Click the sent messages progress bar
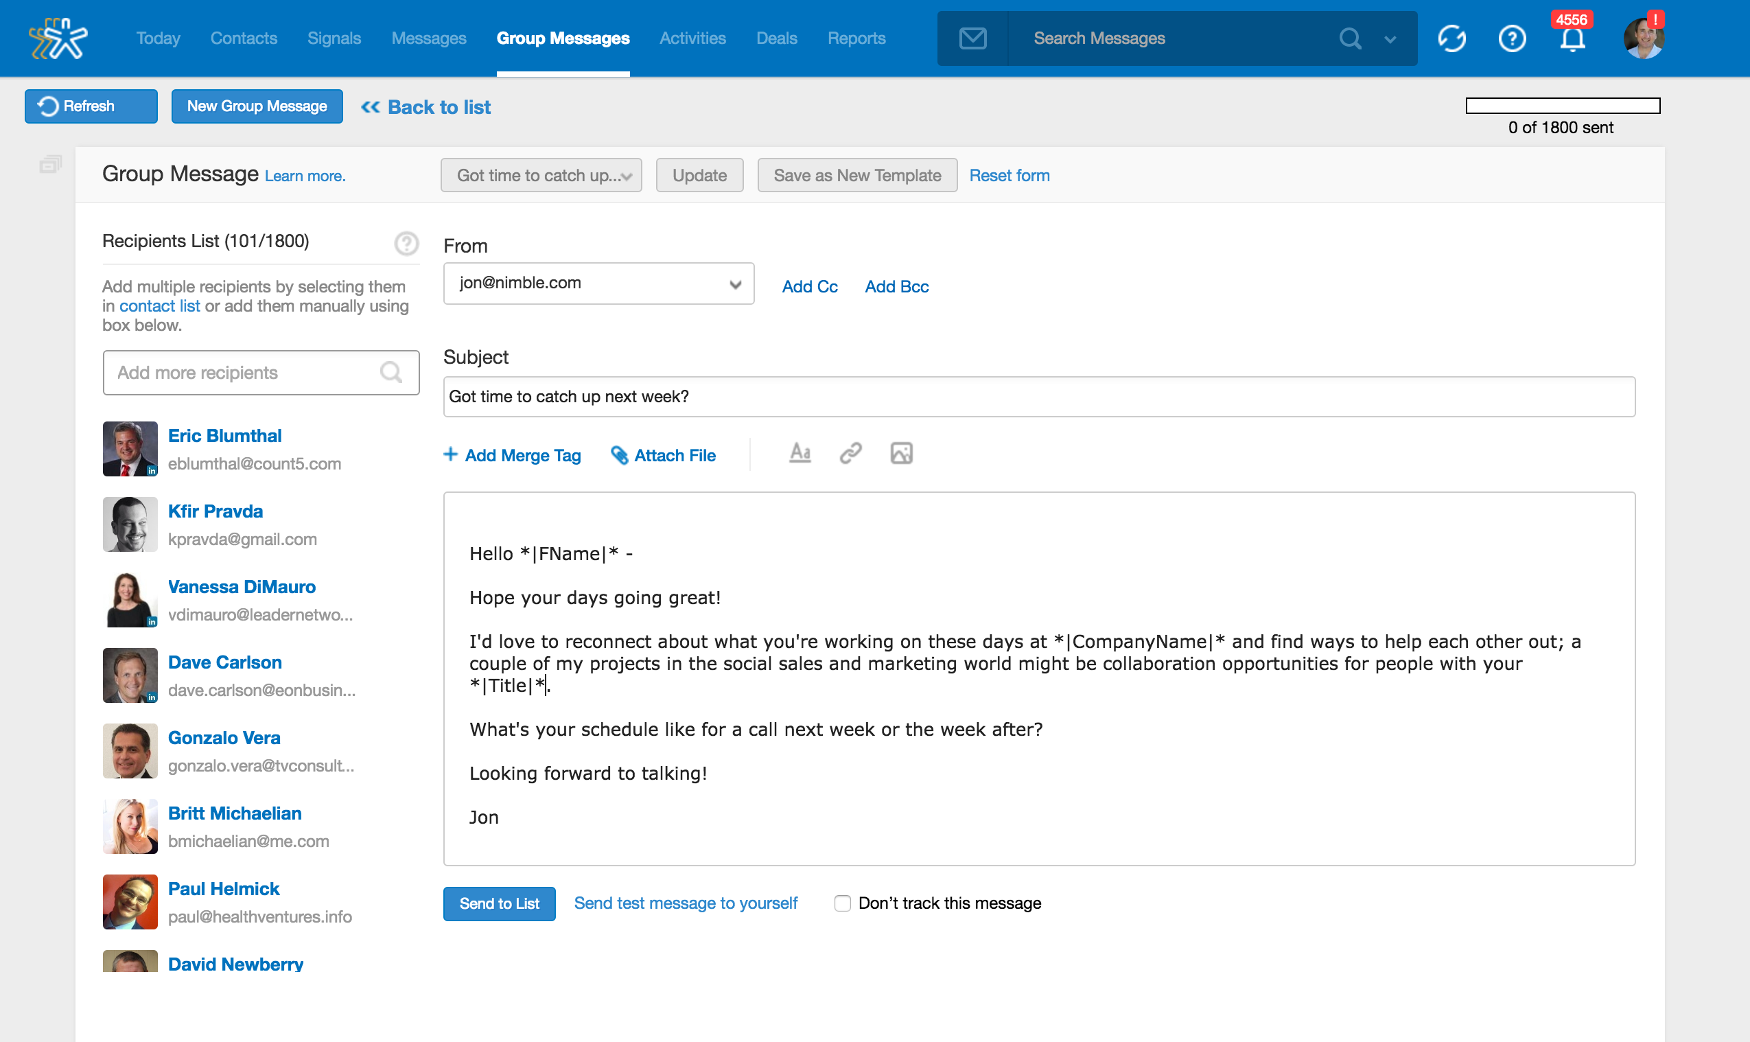This screenshot has height=1042, width=1750. click(x=1562, y=106)
